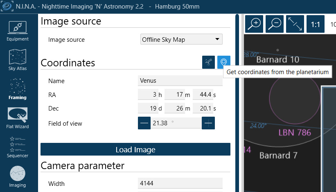Click the telescope coordinates icon
This screenshot has height=192, width=336.
(209, 62)
